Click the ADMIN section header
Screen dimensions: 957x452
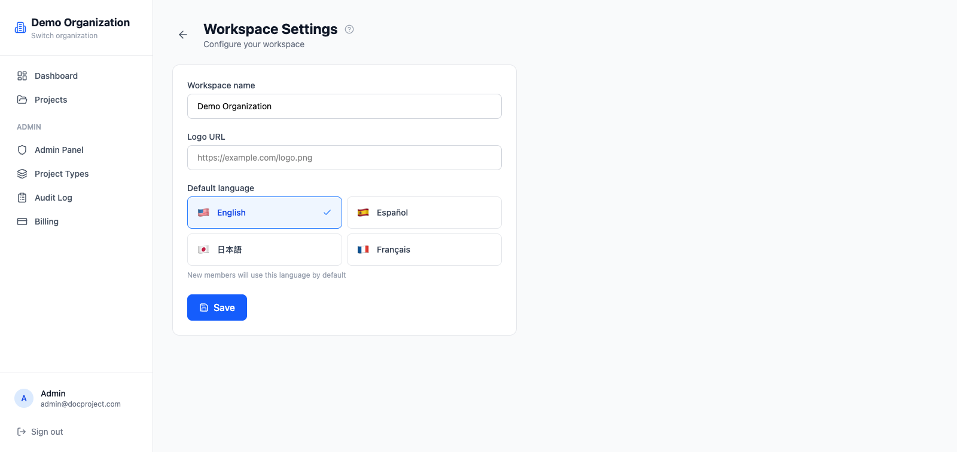pos(29,127)
